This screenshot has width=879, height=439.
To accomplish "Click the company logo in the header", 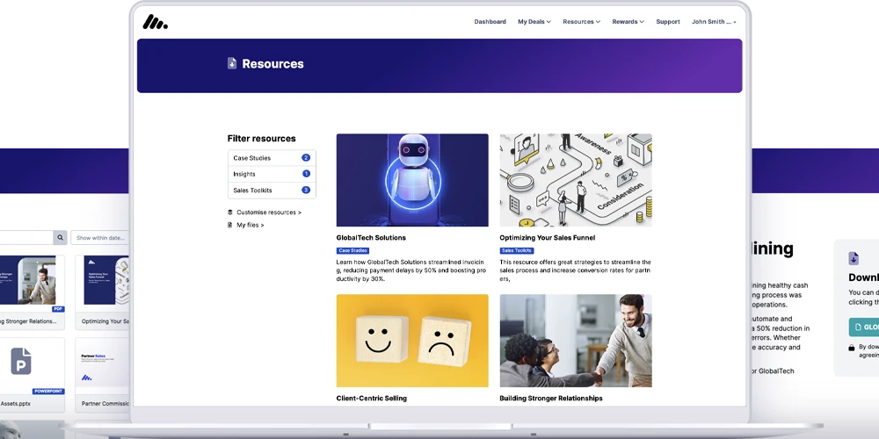I will point(156,22).
